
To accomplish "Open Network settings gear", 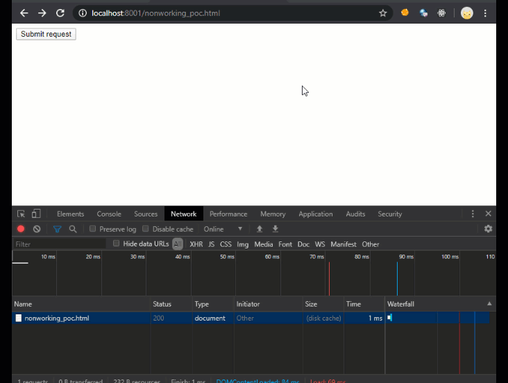I will coord(489,229).
